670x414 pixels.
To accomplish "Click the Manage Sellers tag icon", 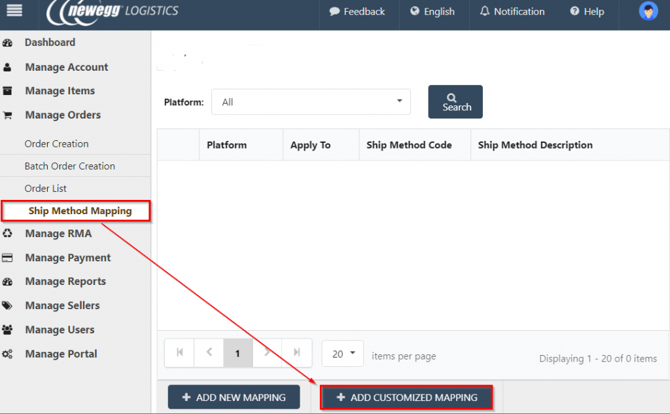I will pyautogui.click(x=9, y=305).
